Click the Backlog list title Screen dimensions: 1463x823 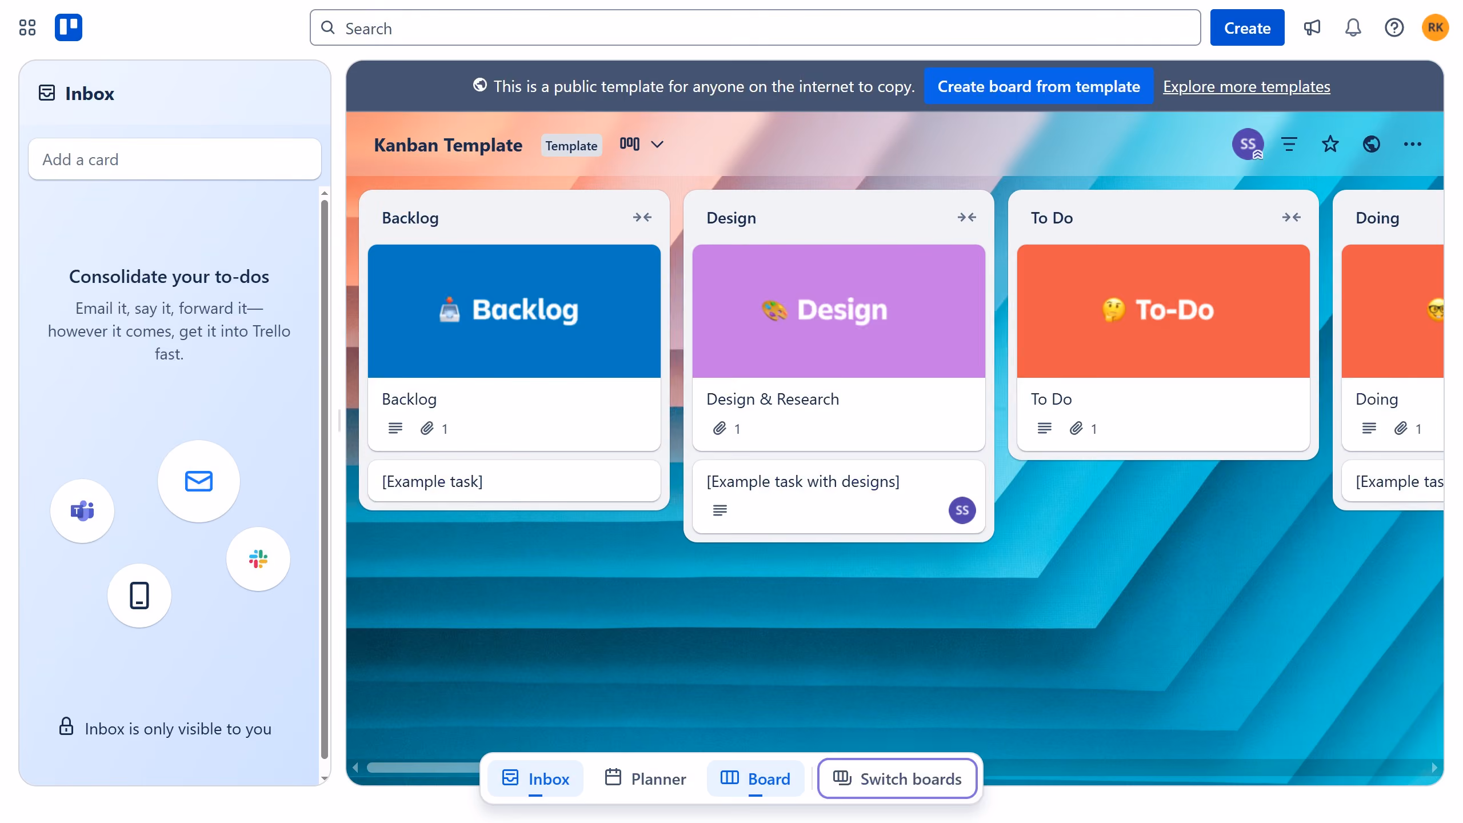(x=410, y=218)
